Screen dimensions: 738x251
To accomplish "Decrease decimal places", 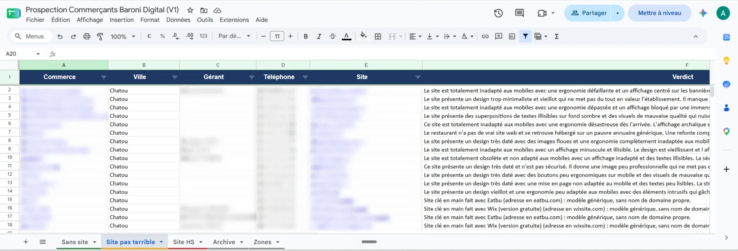I will (176, 36).
